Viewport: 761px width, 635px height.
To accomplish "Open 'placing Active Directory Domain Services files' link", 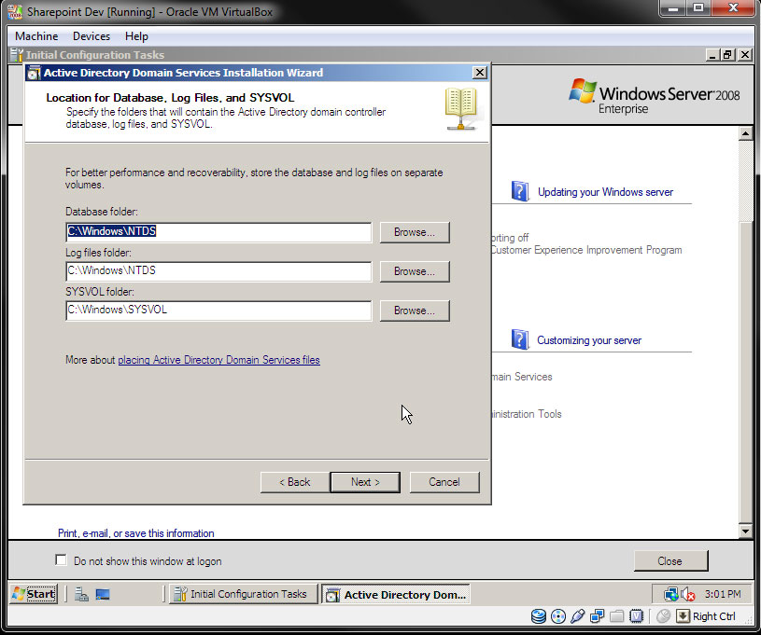I will click(218, 360).
